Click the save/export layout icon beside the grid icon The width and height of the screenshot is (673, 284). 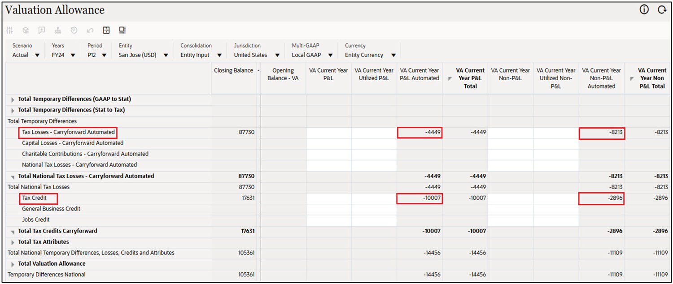pos(122,30)
